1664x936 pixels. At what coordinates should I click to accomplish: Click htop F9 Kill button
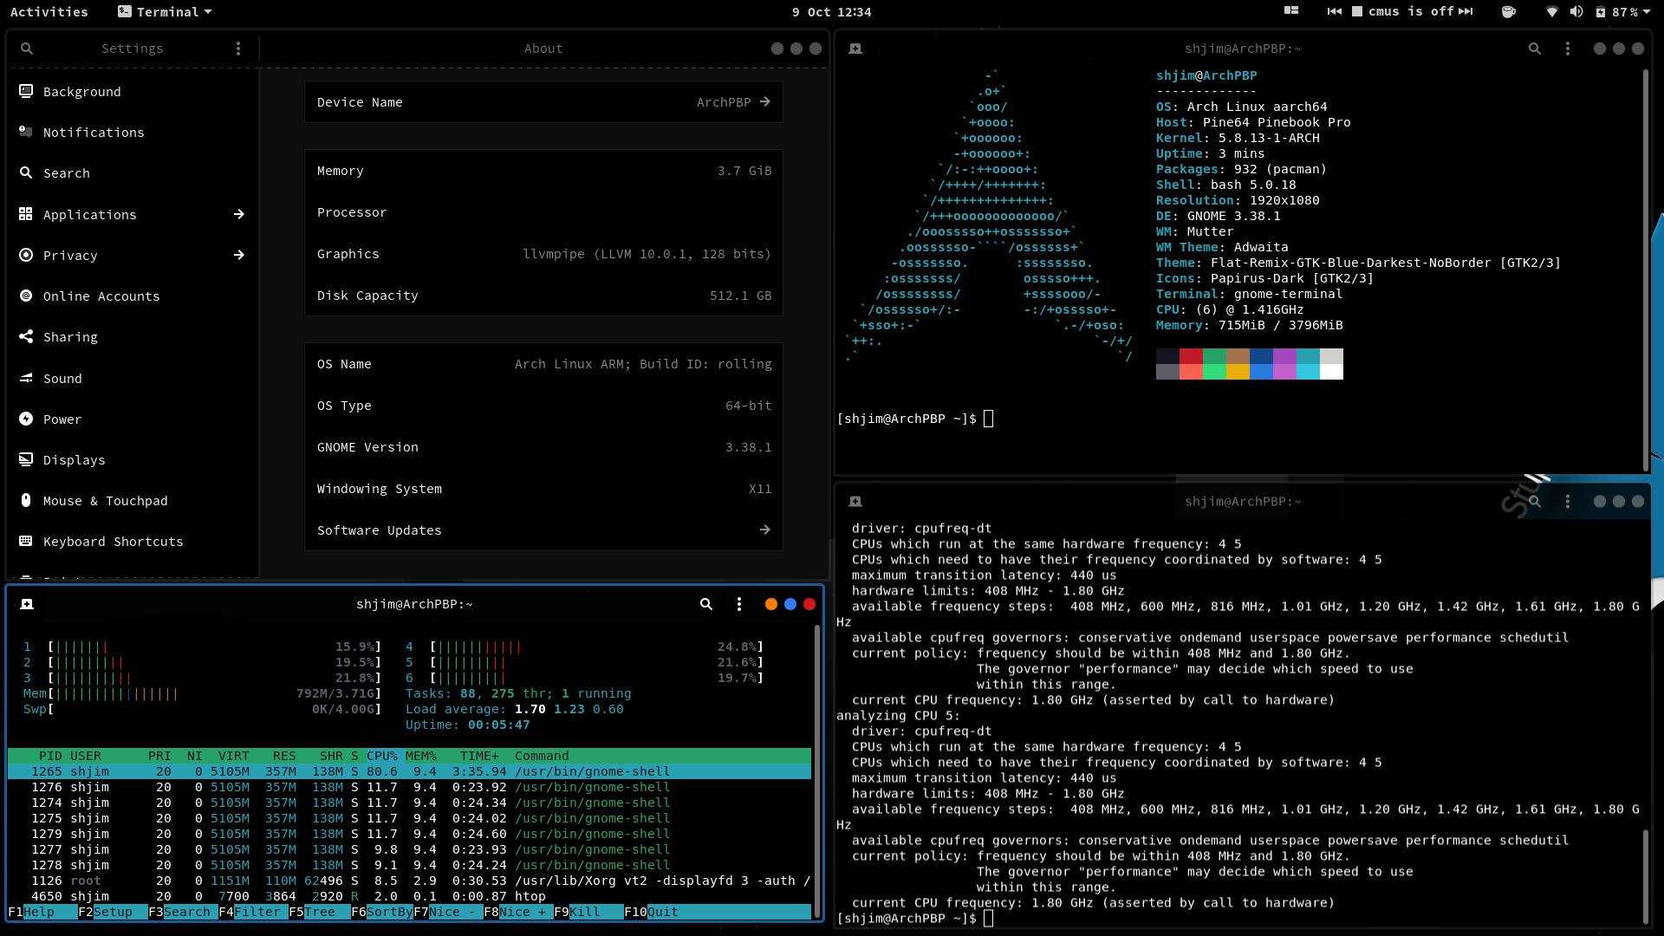point(588,912)
